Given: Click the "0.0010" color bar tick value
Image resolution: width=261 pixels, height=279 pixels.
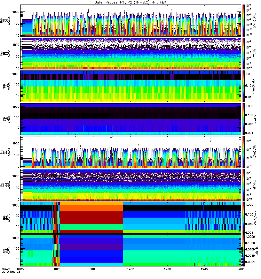Looking at the screenshot, I should pyautogui.click(x=250, y=256).
